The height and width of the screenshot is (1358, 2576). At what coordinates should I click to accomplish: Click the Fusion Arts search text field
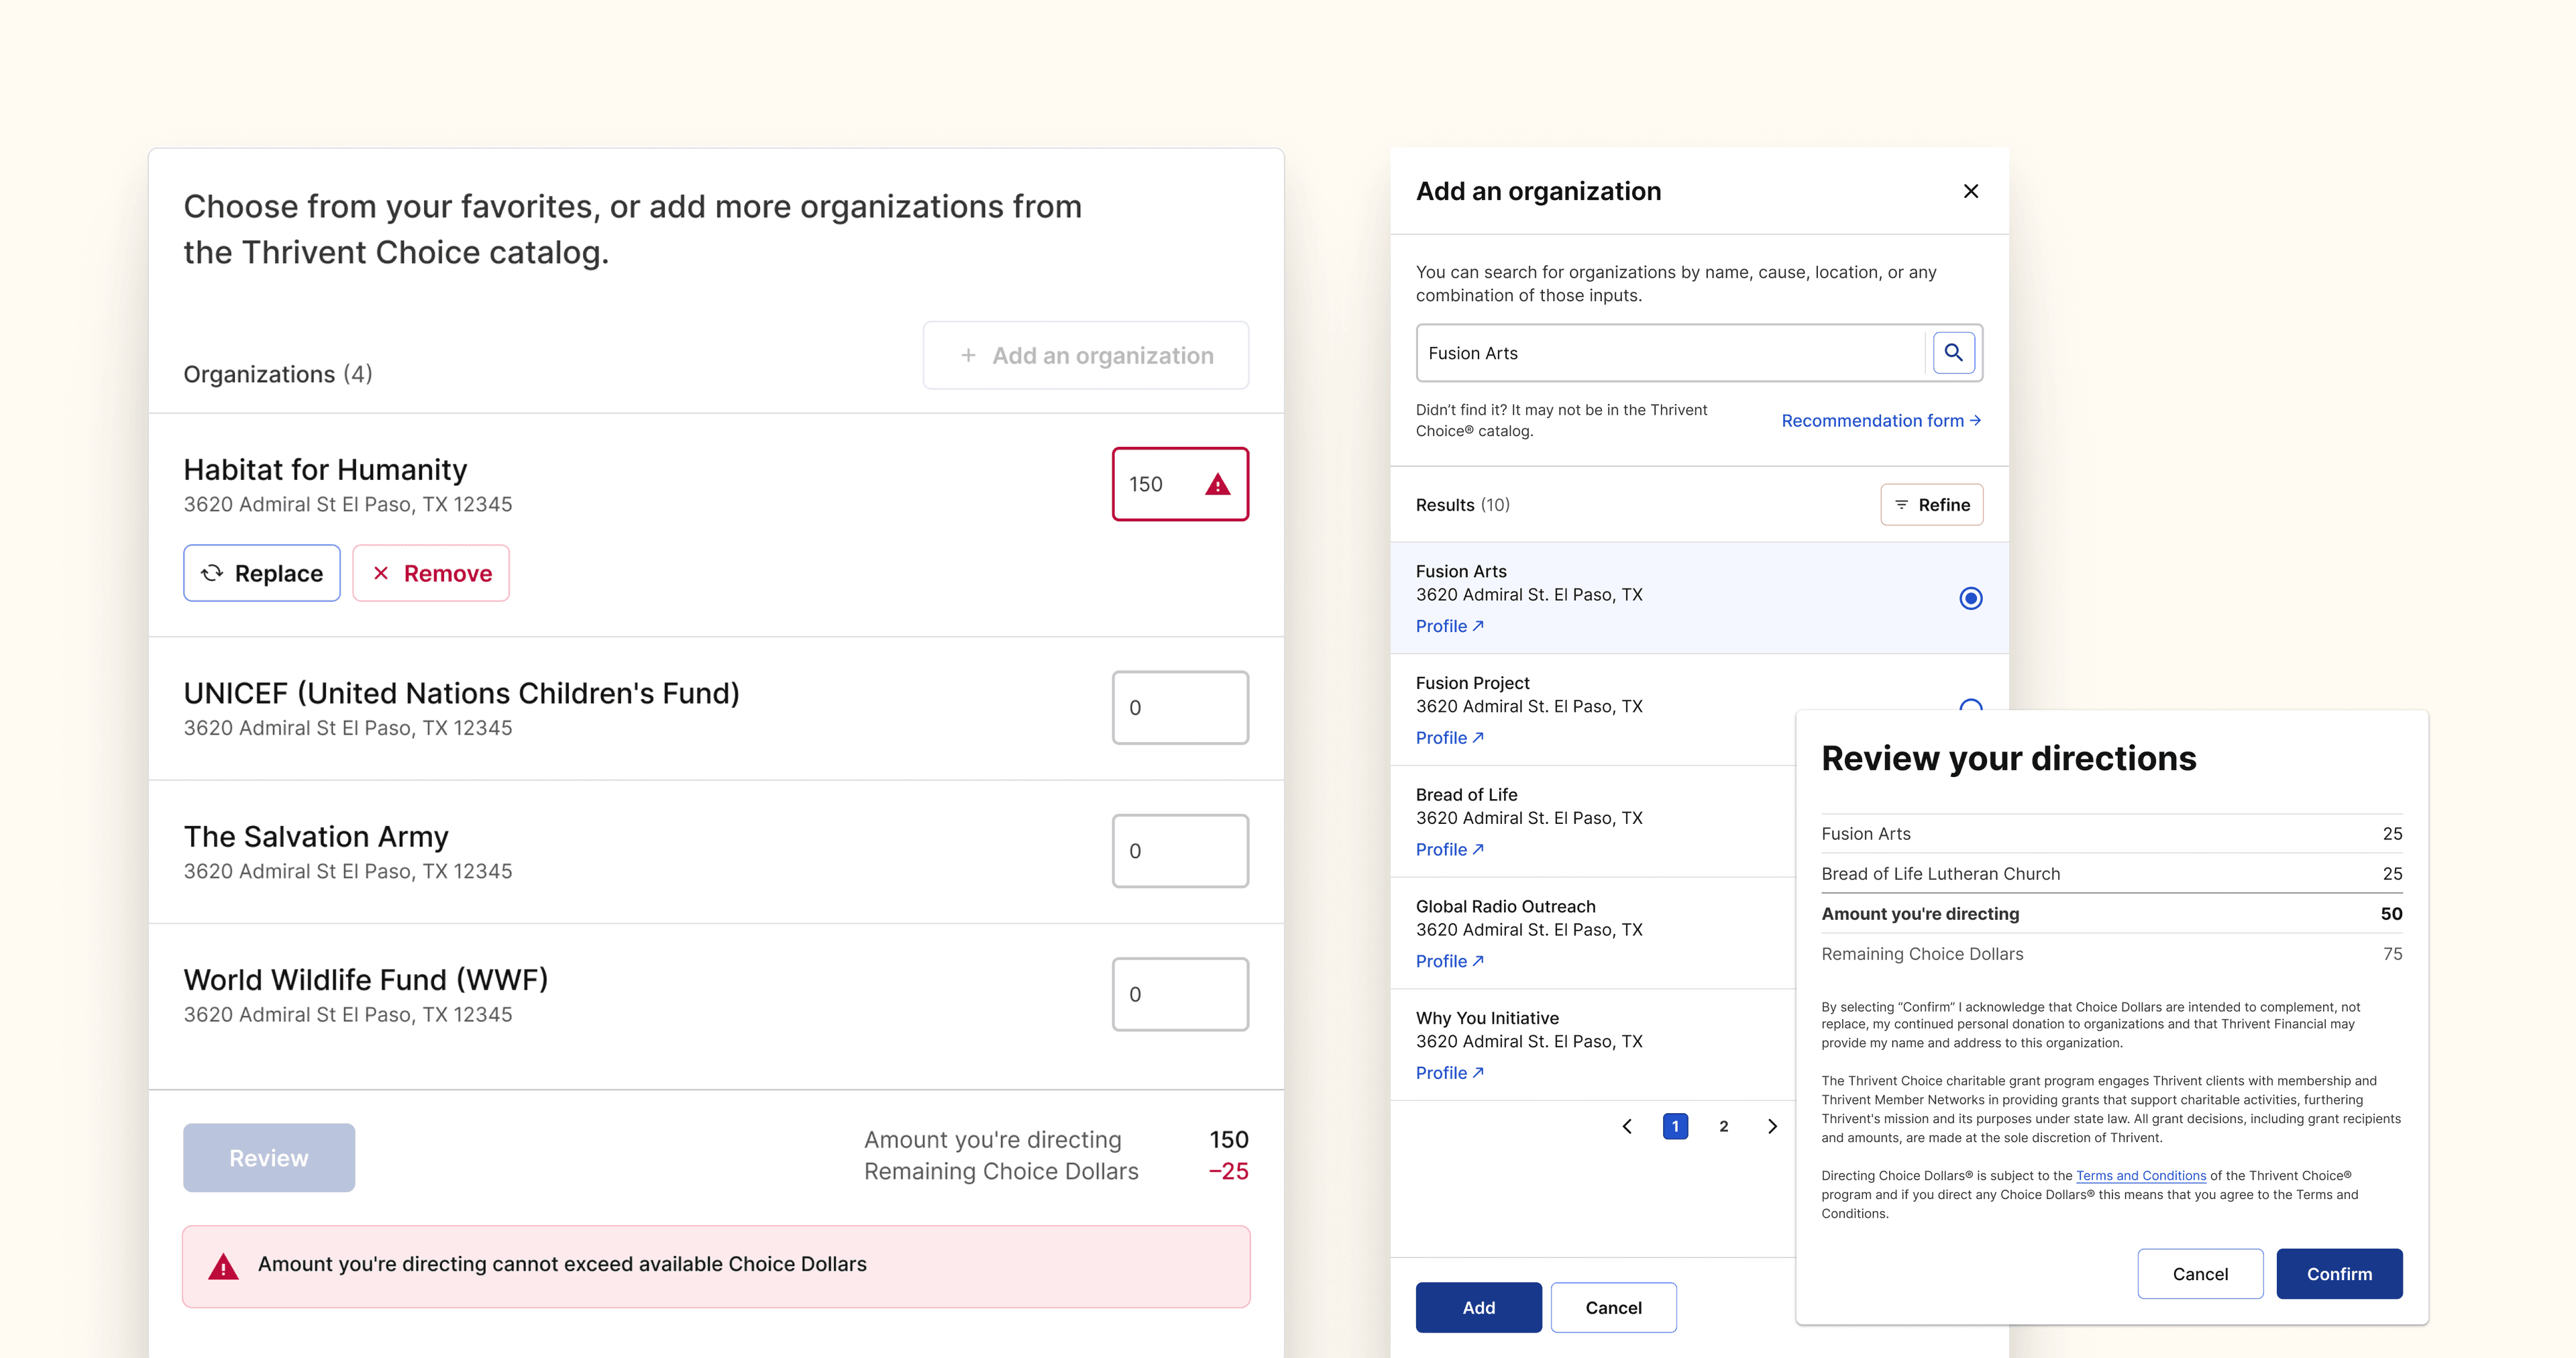(x=1670, y=352)
